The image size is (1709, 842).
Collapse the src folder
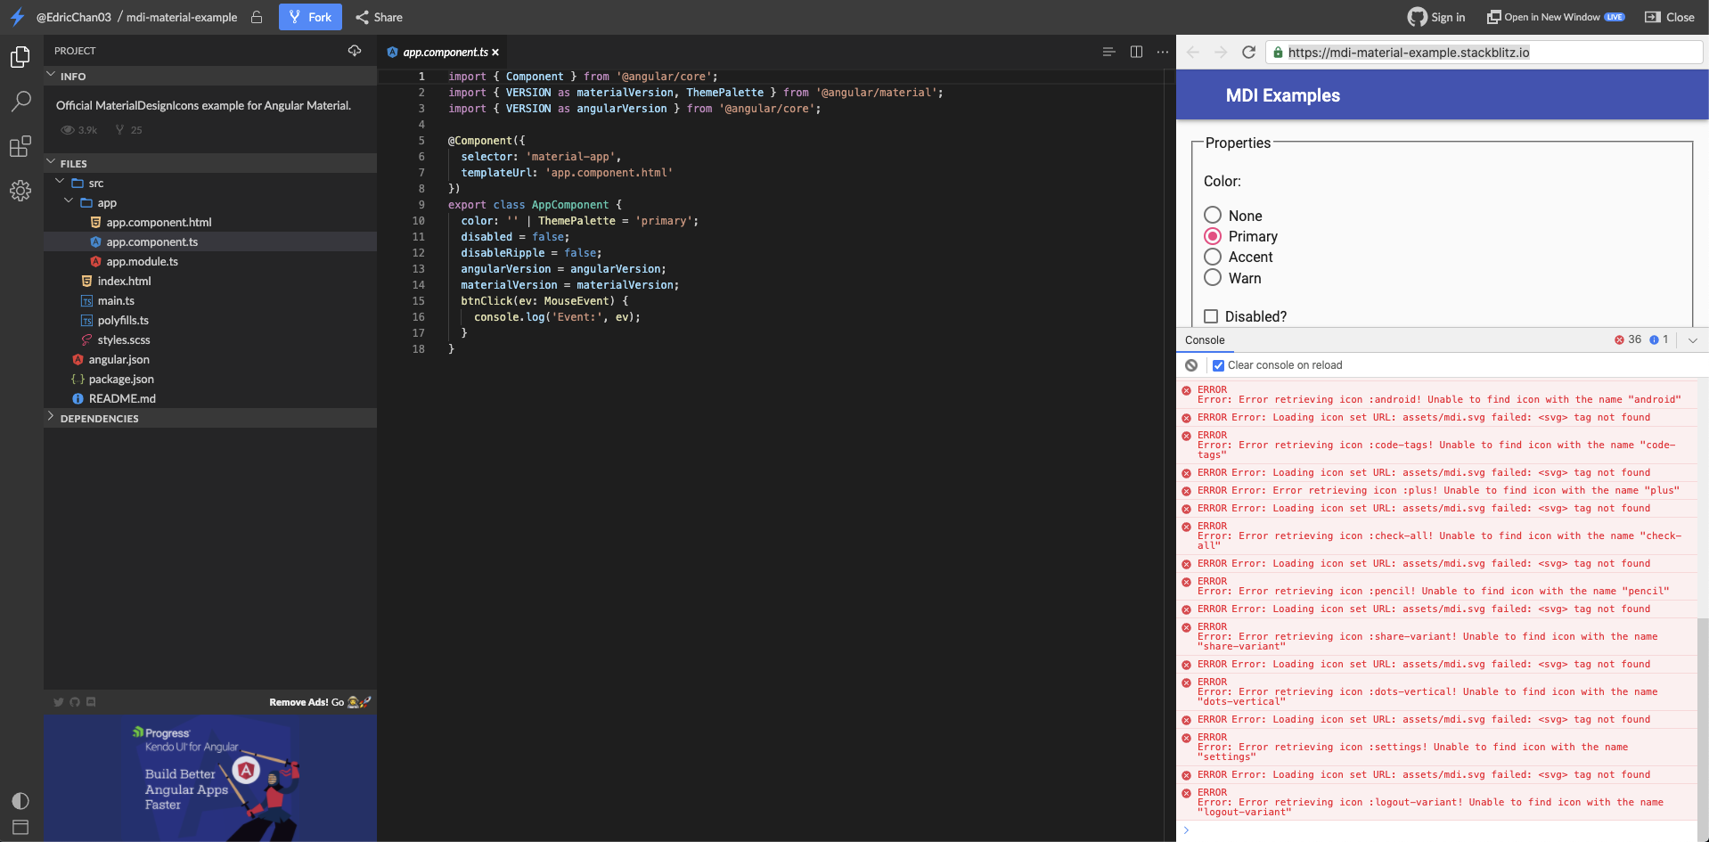click(x=60, y=183)
